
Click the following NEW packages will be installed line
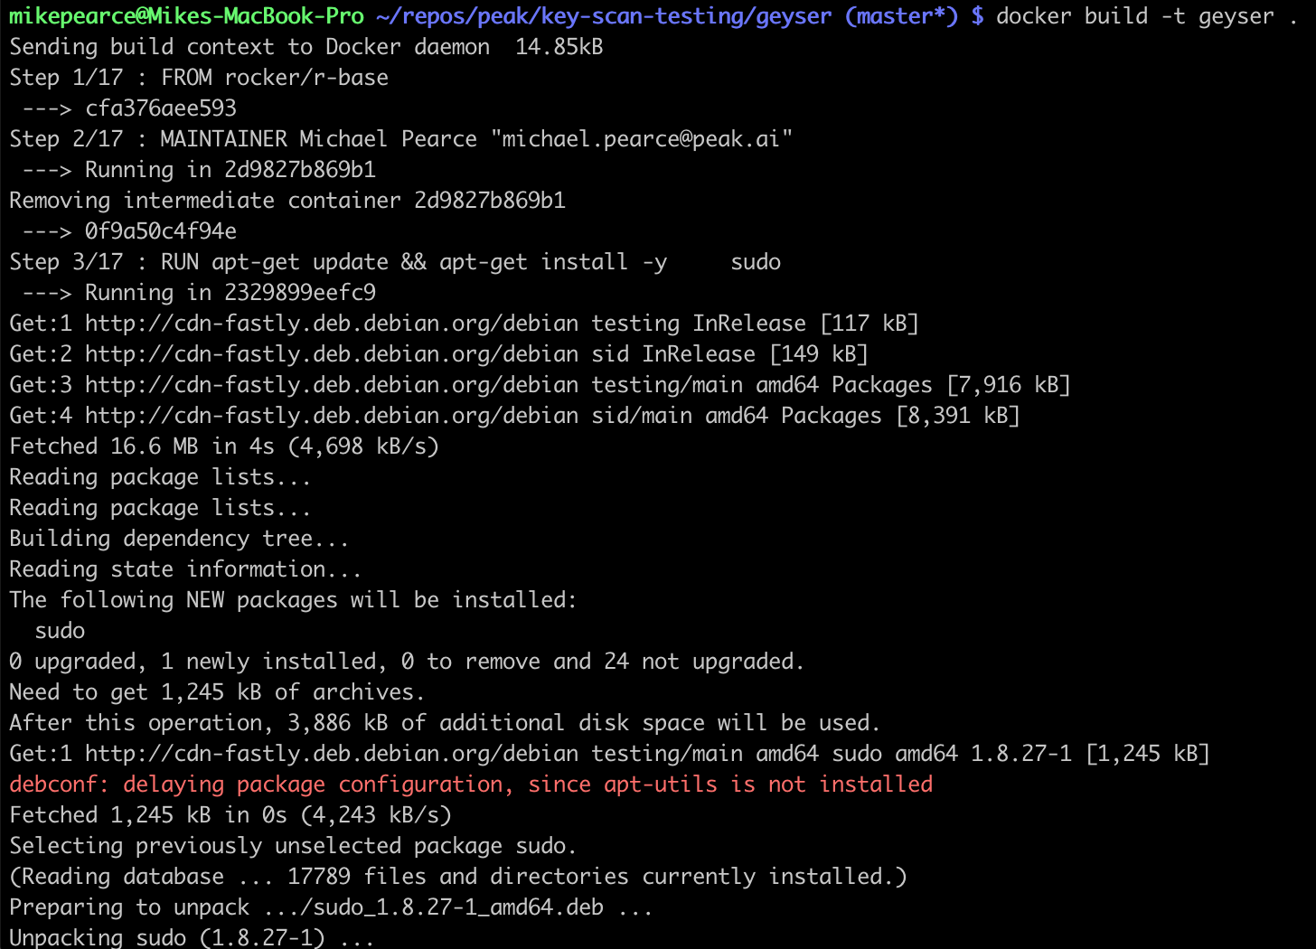[293, 600]
